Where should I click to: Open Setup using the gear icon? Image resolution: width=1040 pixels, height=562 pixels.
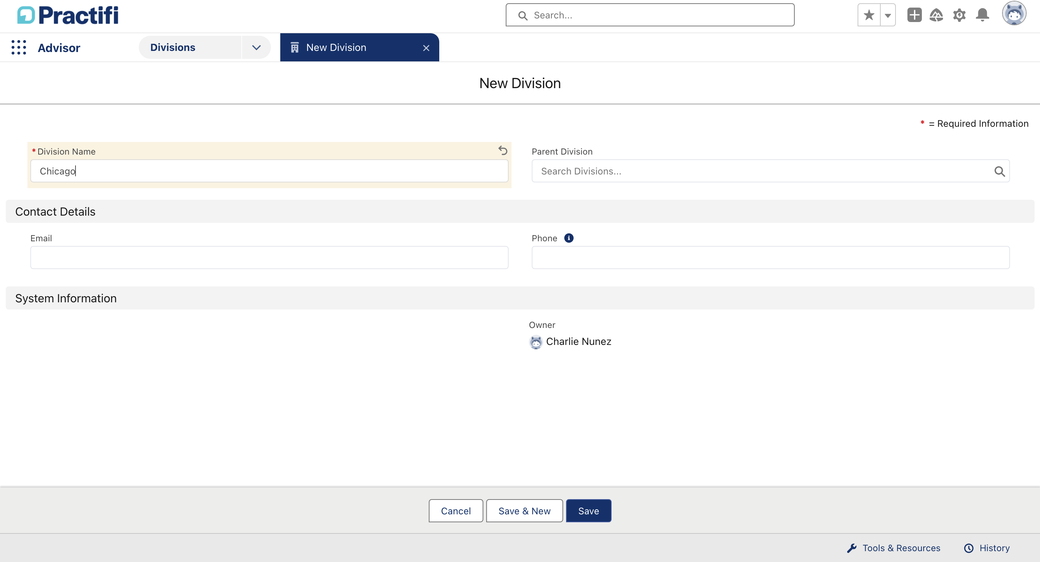(960, 14)
